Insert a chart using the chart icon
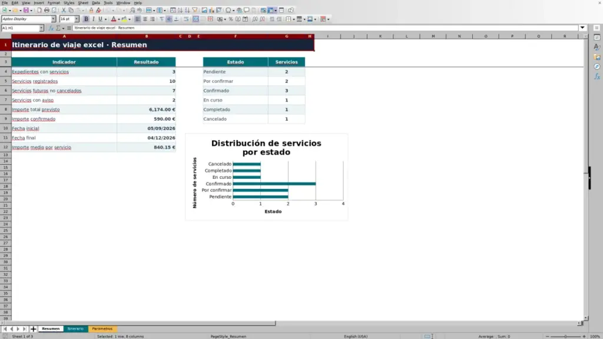This screenshot has width=603, height=339. 211,11
